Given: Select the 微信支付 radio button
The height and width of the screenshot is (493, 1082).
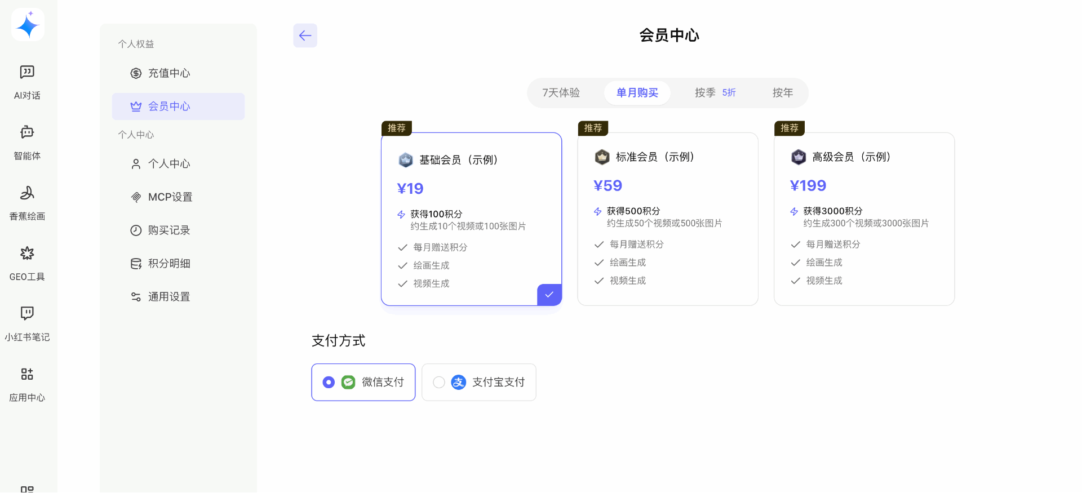Looking at the screenshot, I should pos(329,383).
